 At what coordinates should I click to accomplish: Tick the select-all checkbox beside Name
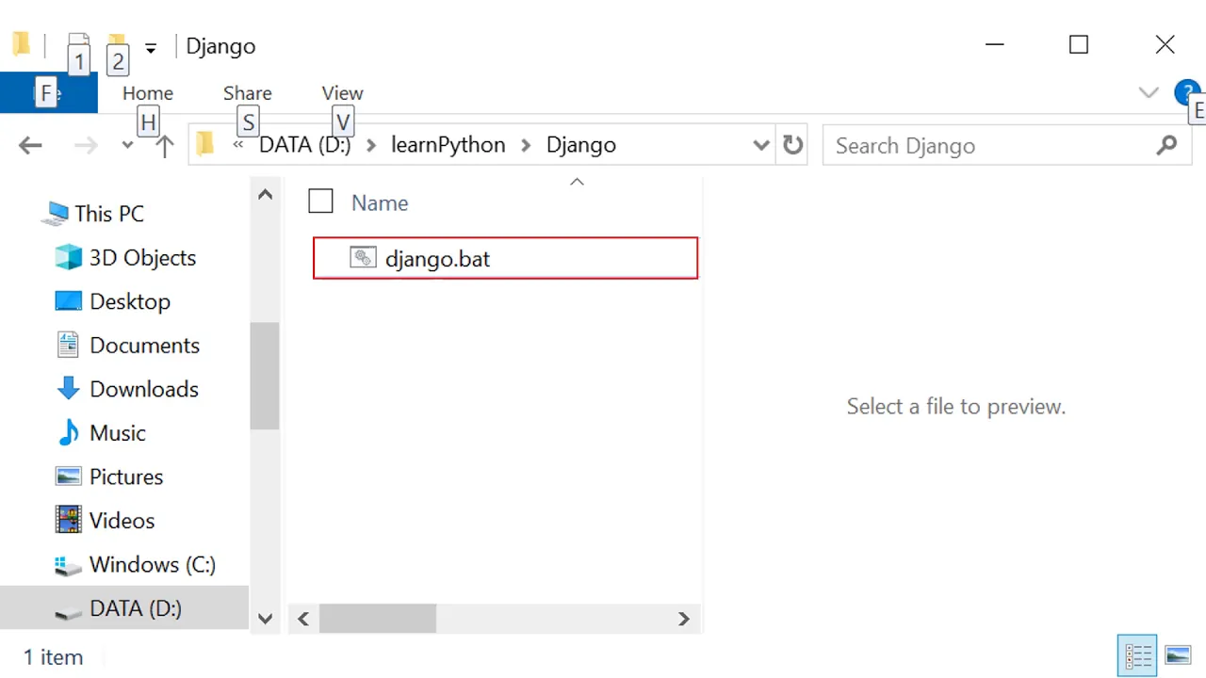coord(320,201)
